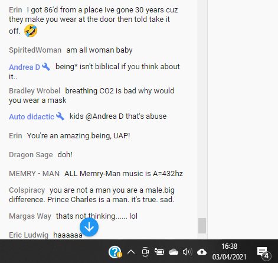The height and width of the screenshot is (263, 278).
Task: Open the Get Help tray icon
Action: pyautogui.click(x=115, y=252)
